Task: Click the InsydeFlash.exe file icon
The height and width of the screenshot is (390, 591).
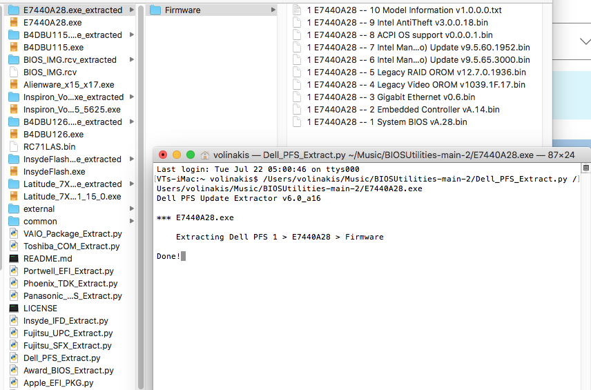Action: [14, 172]
